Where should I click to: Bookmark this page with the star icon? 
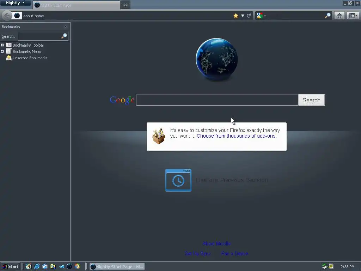[x=236, y=16]
